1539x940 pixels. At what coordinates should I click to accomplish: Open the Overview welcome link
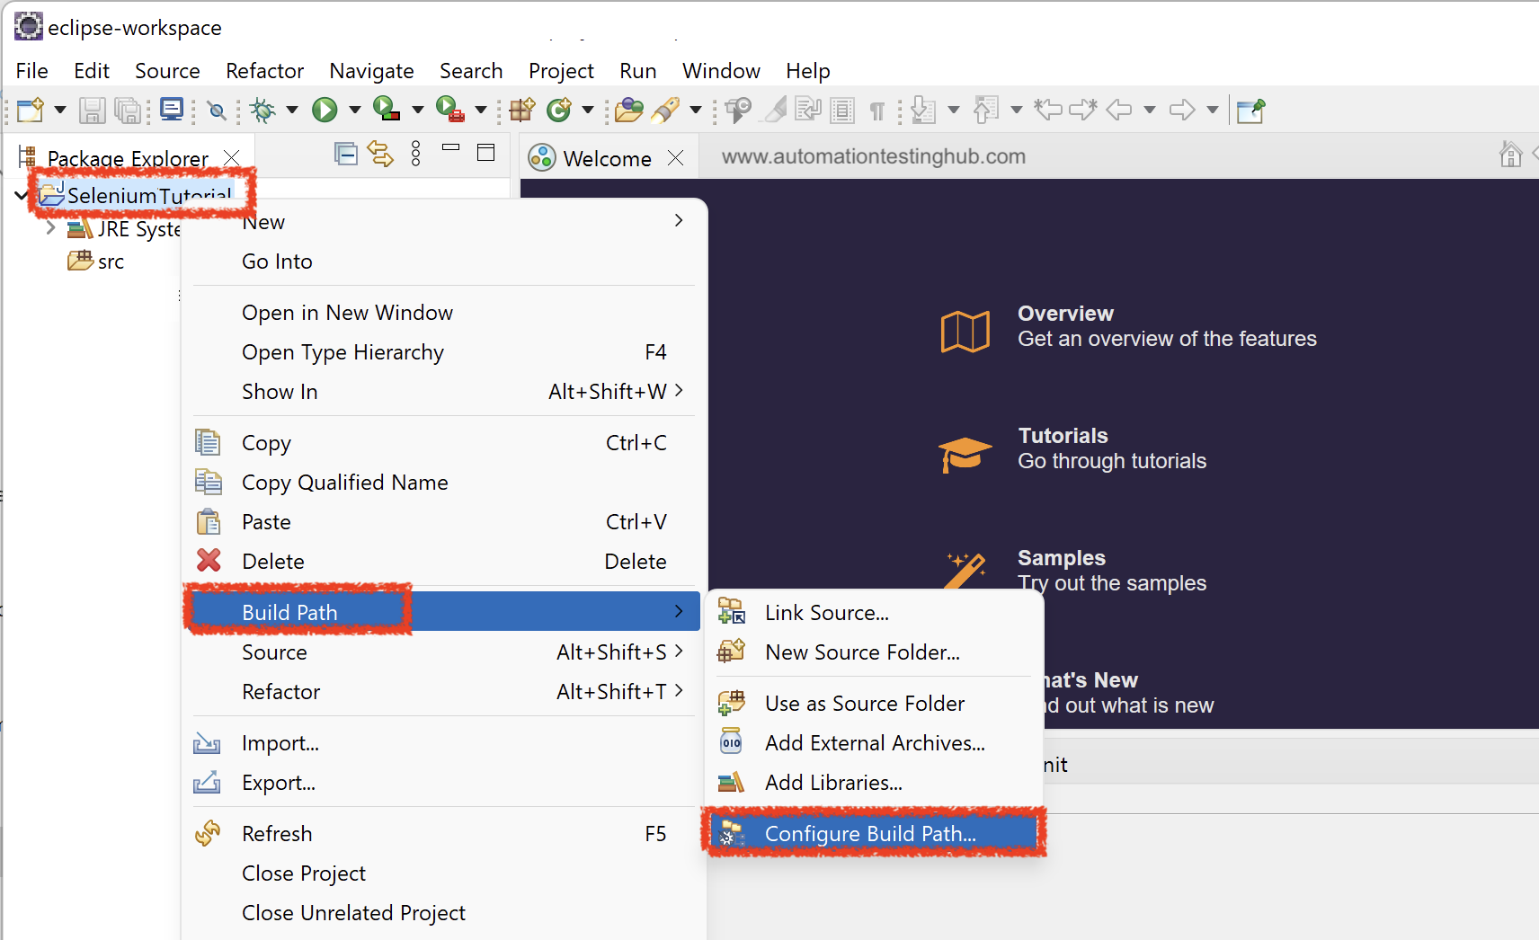[1128, 327]
